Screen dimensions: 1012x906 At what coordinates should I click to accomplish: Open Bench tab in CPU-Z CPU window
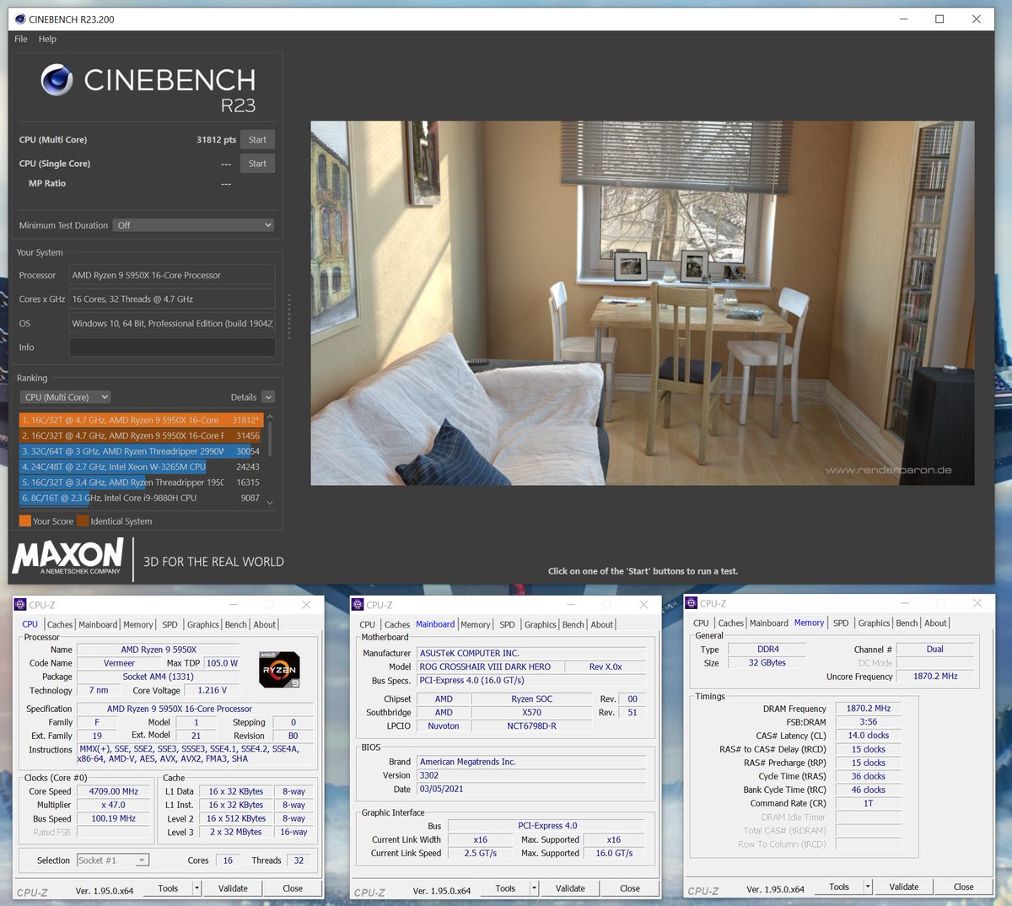tap(236, 625)
